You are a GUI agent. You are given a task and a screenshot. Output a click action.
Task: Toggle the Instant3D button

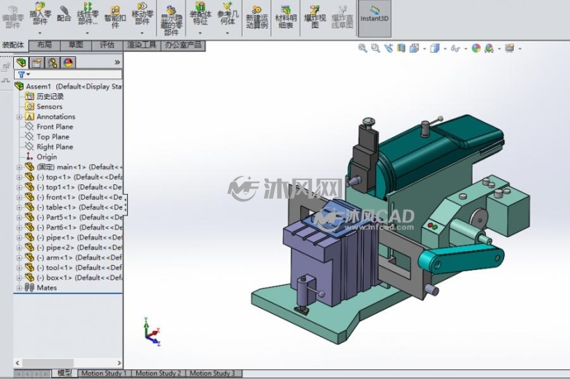(x=375, y=18)
